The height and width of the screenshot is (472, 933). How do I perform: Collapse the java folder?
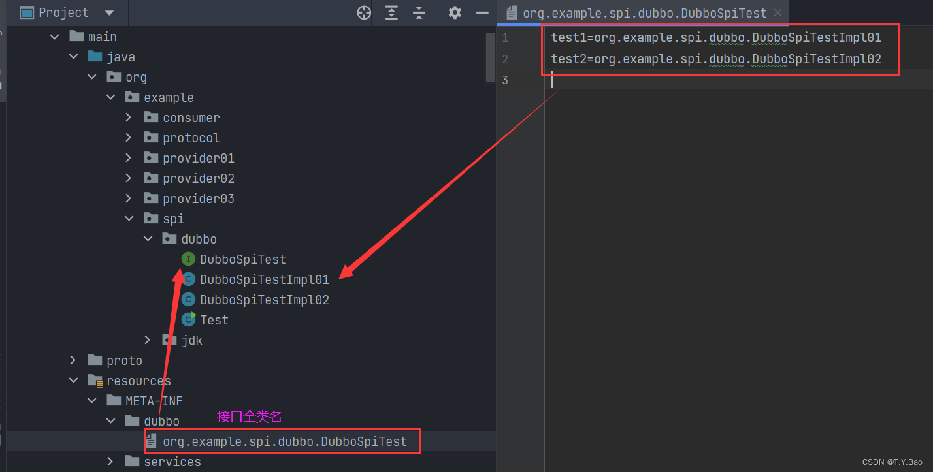[x=73, y=57]
